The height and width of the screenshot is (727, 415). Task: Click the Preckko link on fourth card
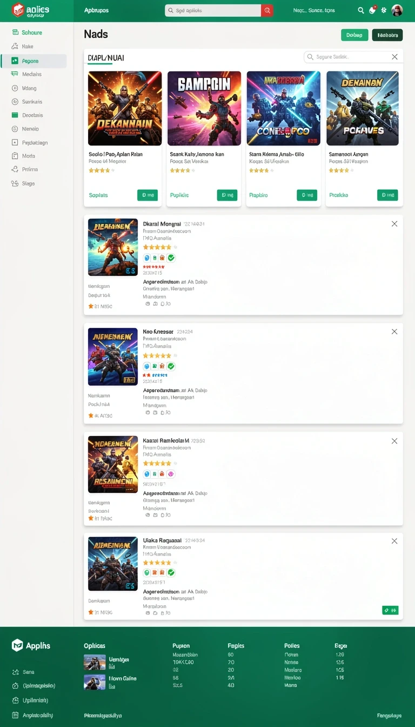click(339, 195)
